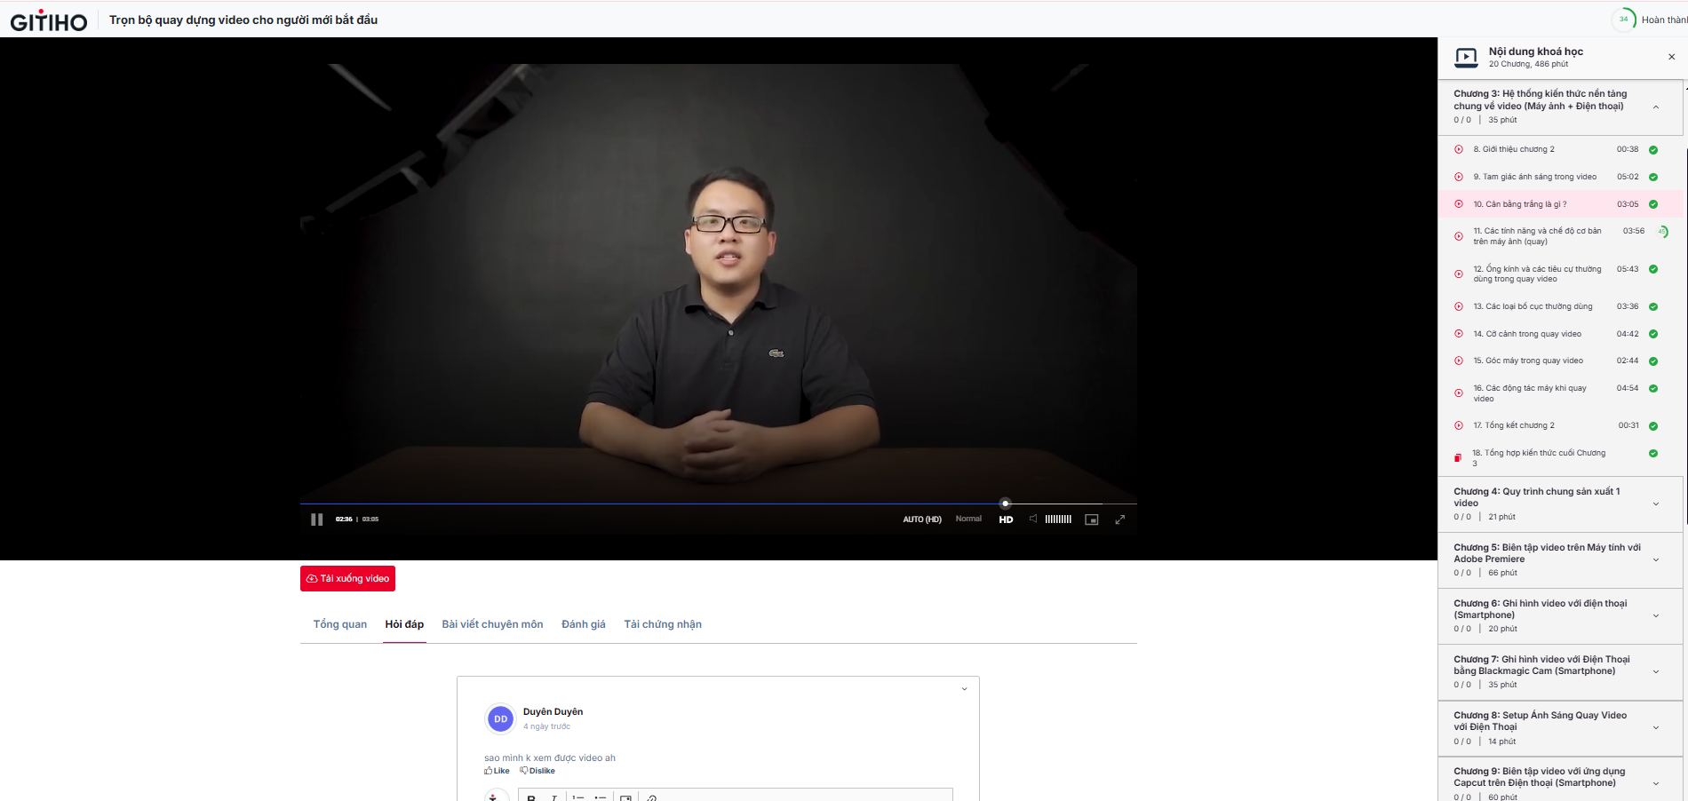Toggle completion check for lesson 14
This screenshot has height=801, width=1688.
(x=1653, y=335)
